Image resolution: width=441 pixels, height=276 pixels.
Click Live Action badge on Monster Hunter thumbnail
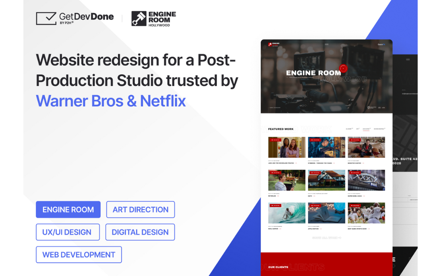tap(355, 140)
